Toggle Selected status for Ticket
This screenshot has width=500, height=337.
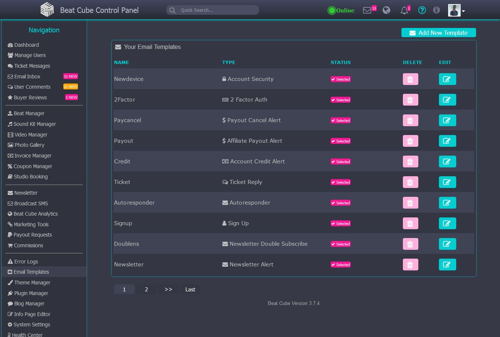pyautogui.click(x=340, y=182)
